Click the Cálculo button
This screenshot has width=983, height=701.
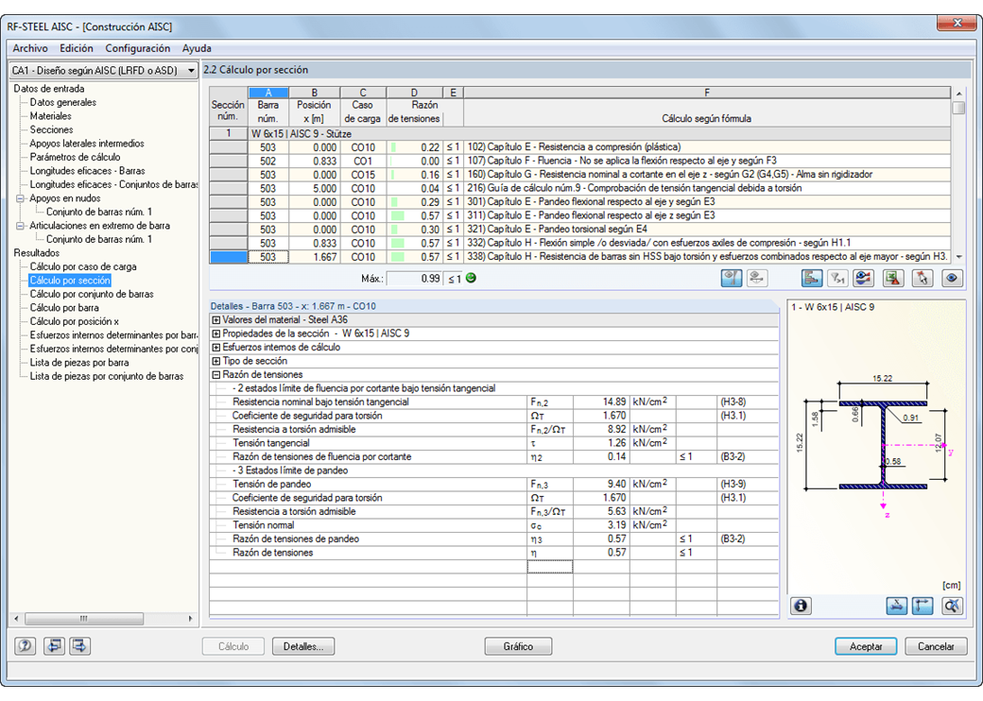coord(233,646)
